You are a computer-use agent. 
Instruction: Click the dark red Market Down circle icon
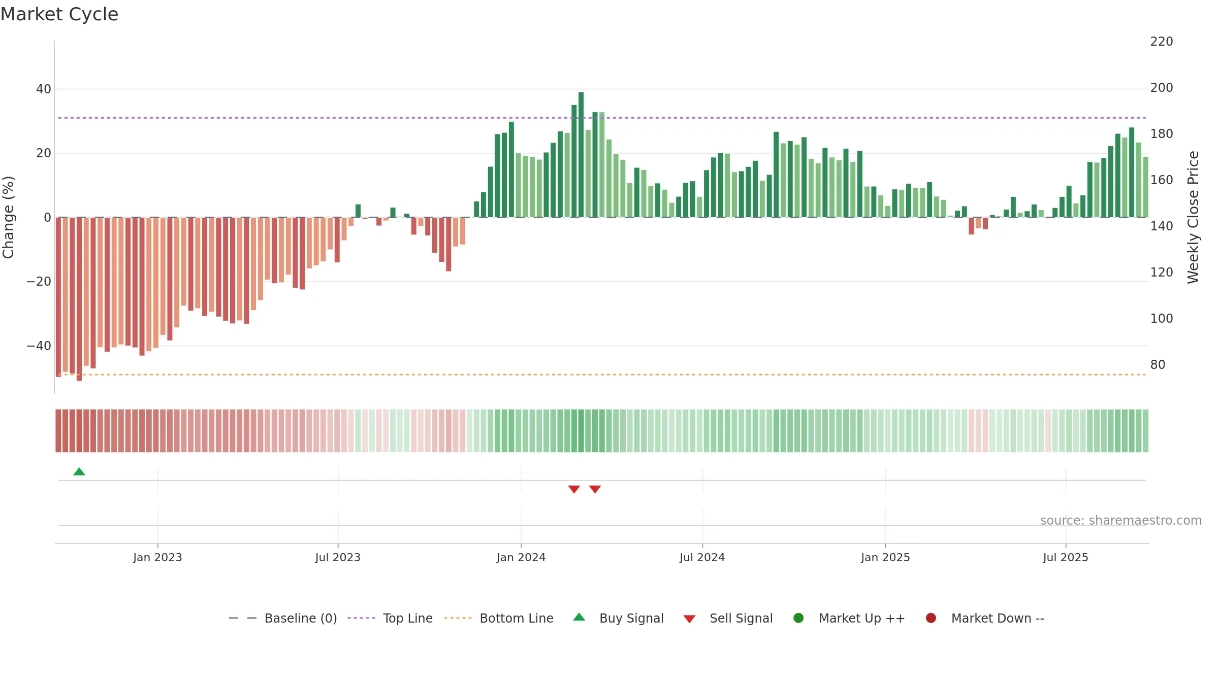point(931,618)
